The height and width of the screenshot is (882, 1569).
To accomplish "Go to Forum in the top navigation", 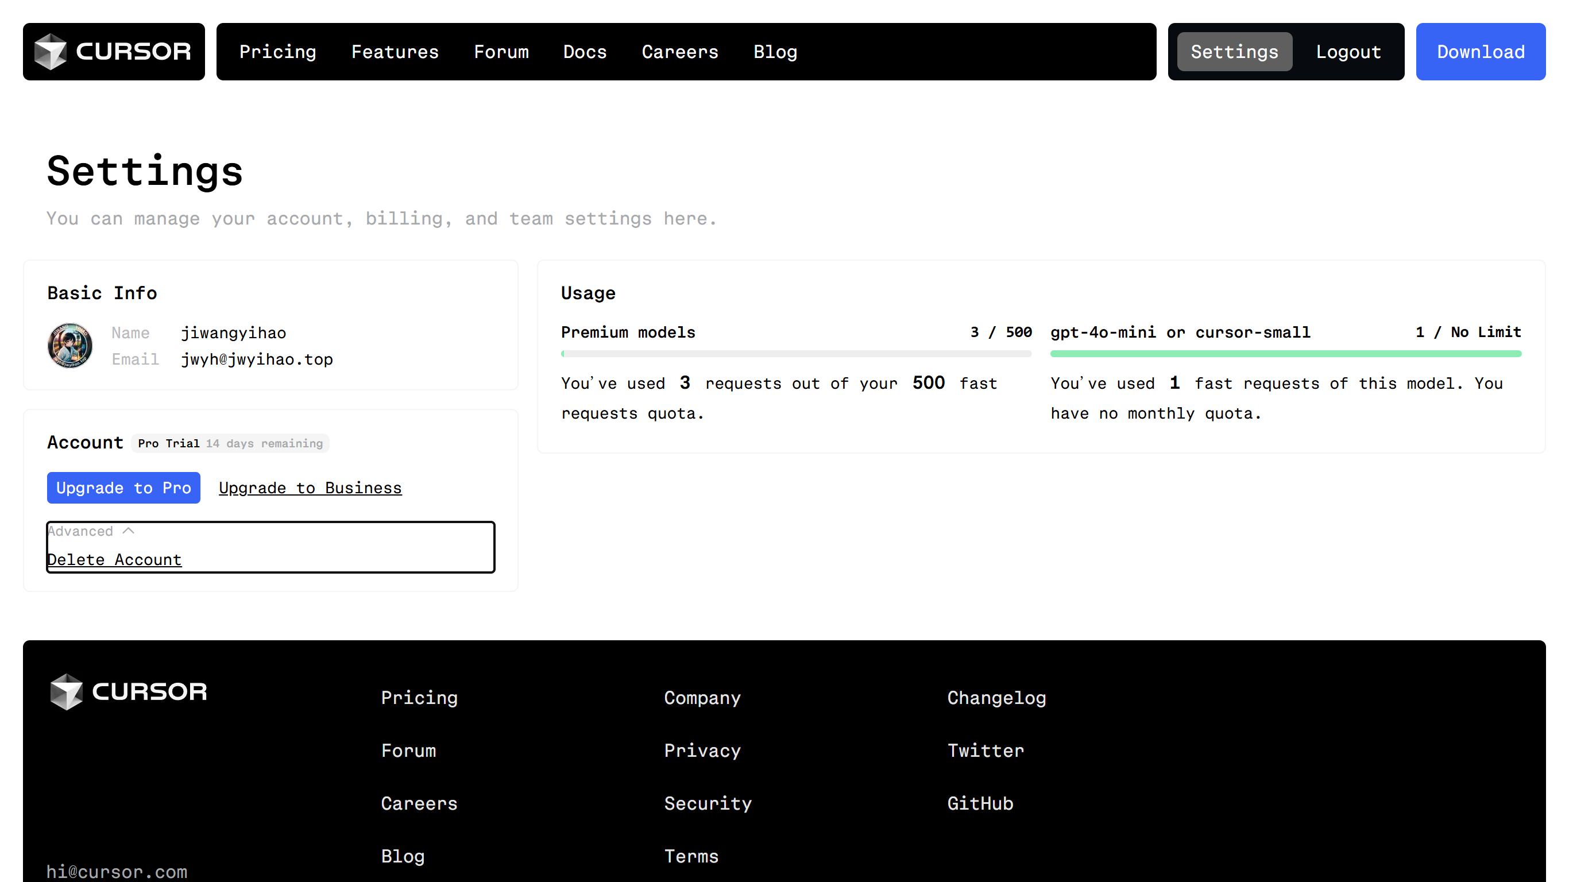I will [501, 52].
